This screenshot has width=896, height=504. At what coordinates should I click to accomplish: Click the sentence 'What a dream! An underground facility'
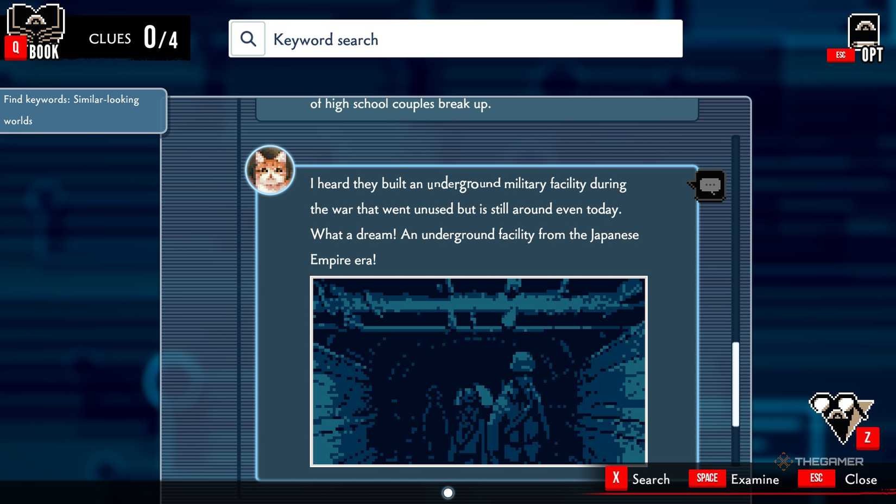422,235
